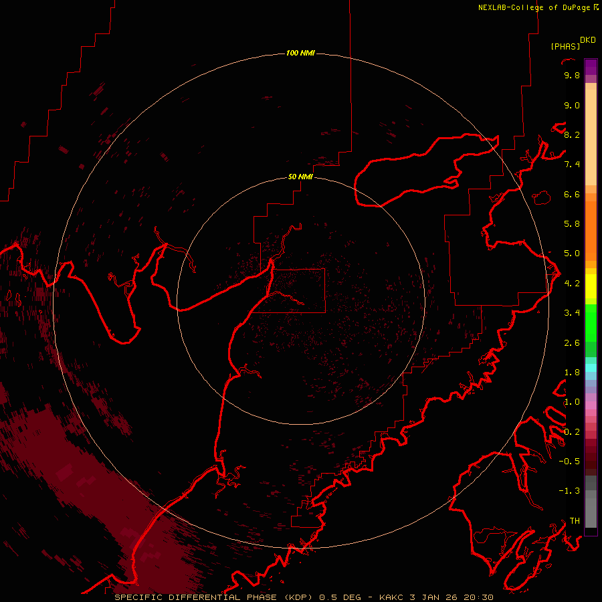Click the 0.5 DEG elevation text
The width and height of the screenshot is (602, 602).
[x=340, y=597]
